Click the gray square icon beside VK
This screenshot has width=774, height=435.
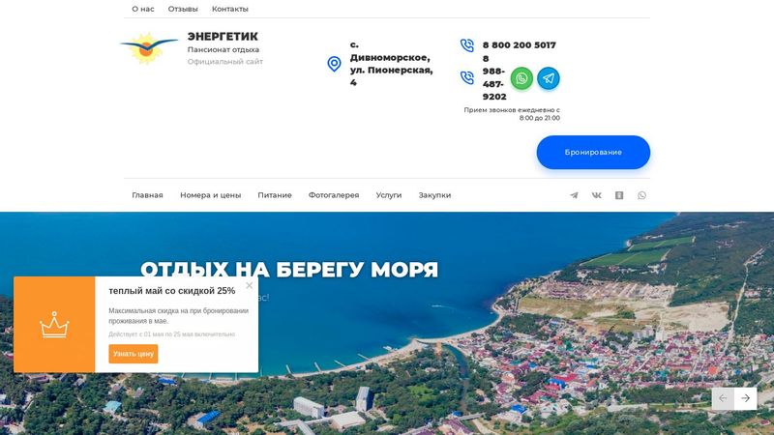[619, 195]
